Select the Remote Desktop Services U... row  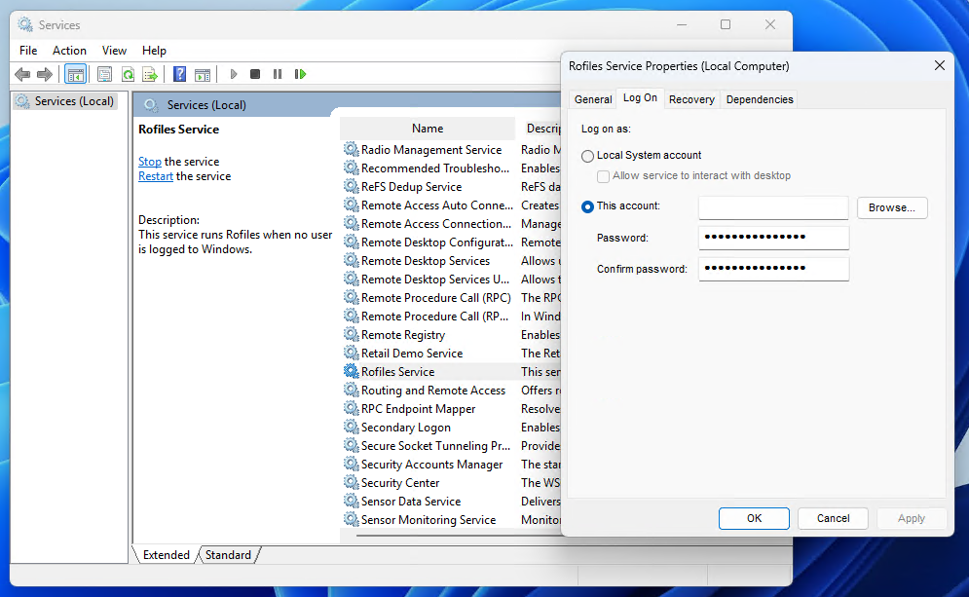451,280
